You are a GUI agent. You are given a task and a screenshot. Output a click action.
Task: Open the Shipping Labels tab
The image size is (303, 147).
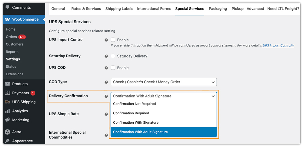coord(119,9)
